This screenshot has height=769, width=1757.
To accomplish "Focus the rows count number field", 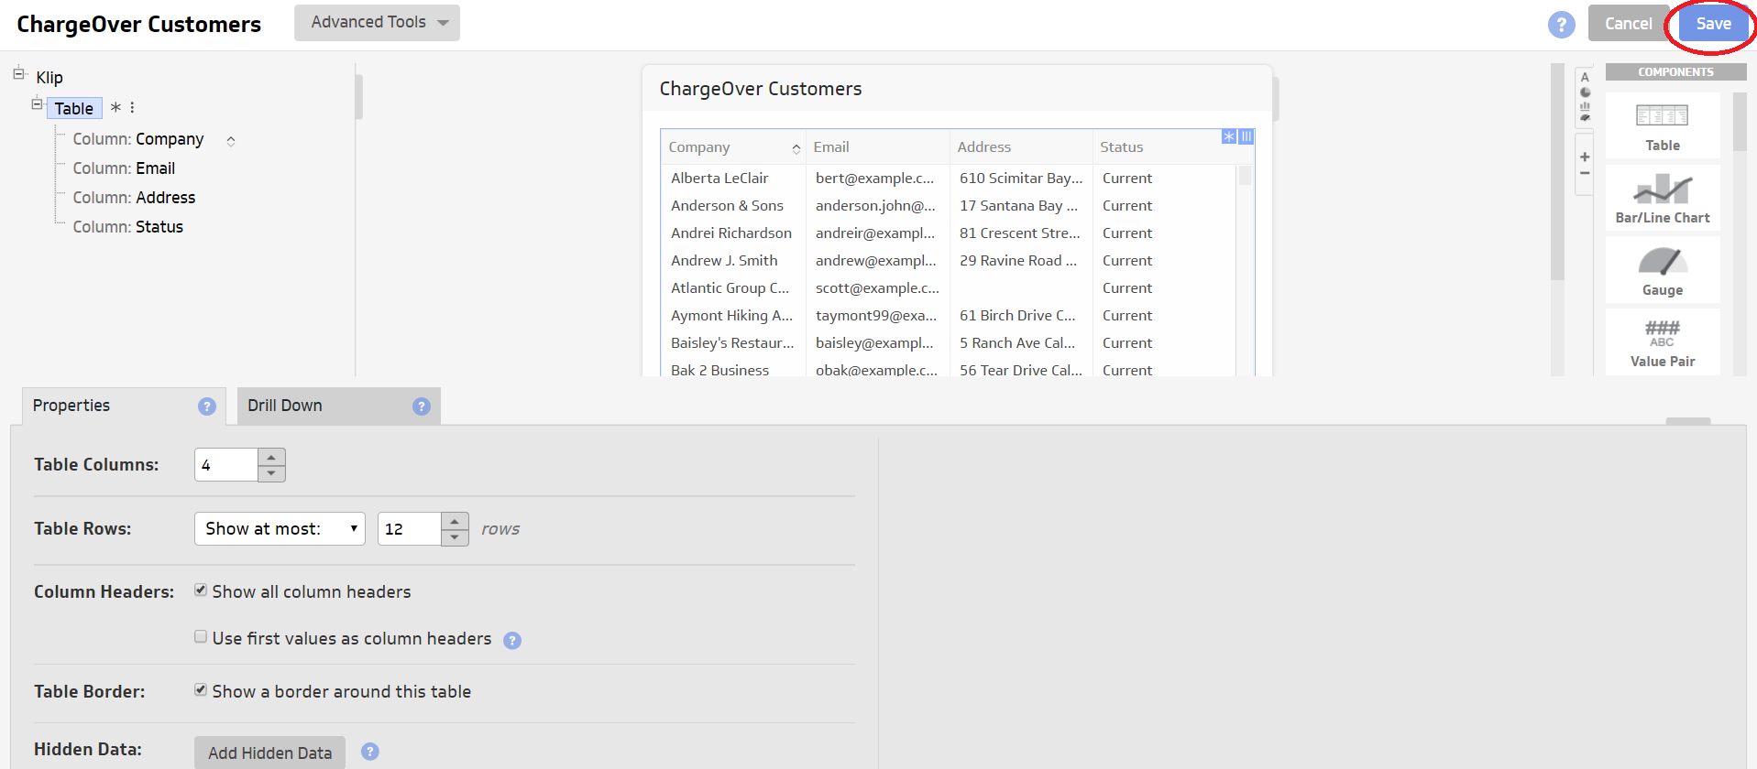I will 410,529.
